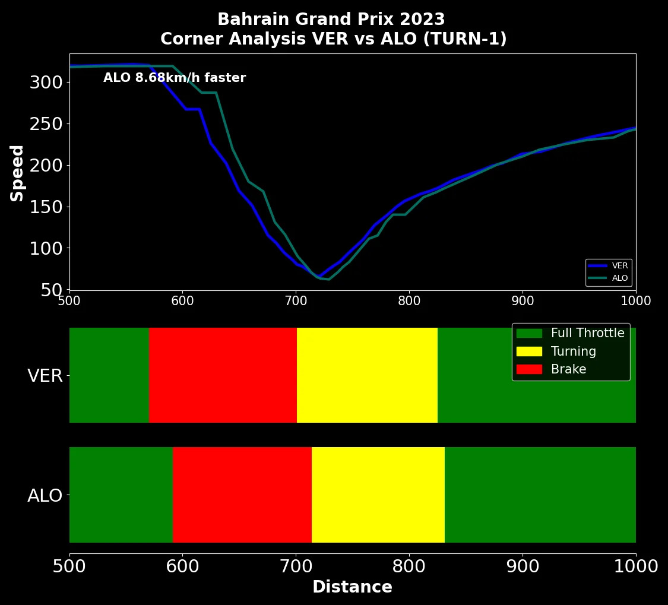Viewport: 668px width, 605px height.
Task: Click the VER row label of bar chart
Action: pos(45,376)
